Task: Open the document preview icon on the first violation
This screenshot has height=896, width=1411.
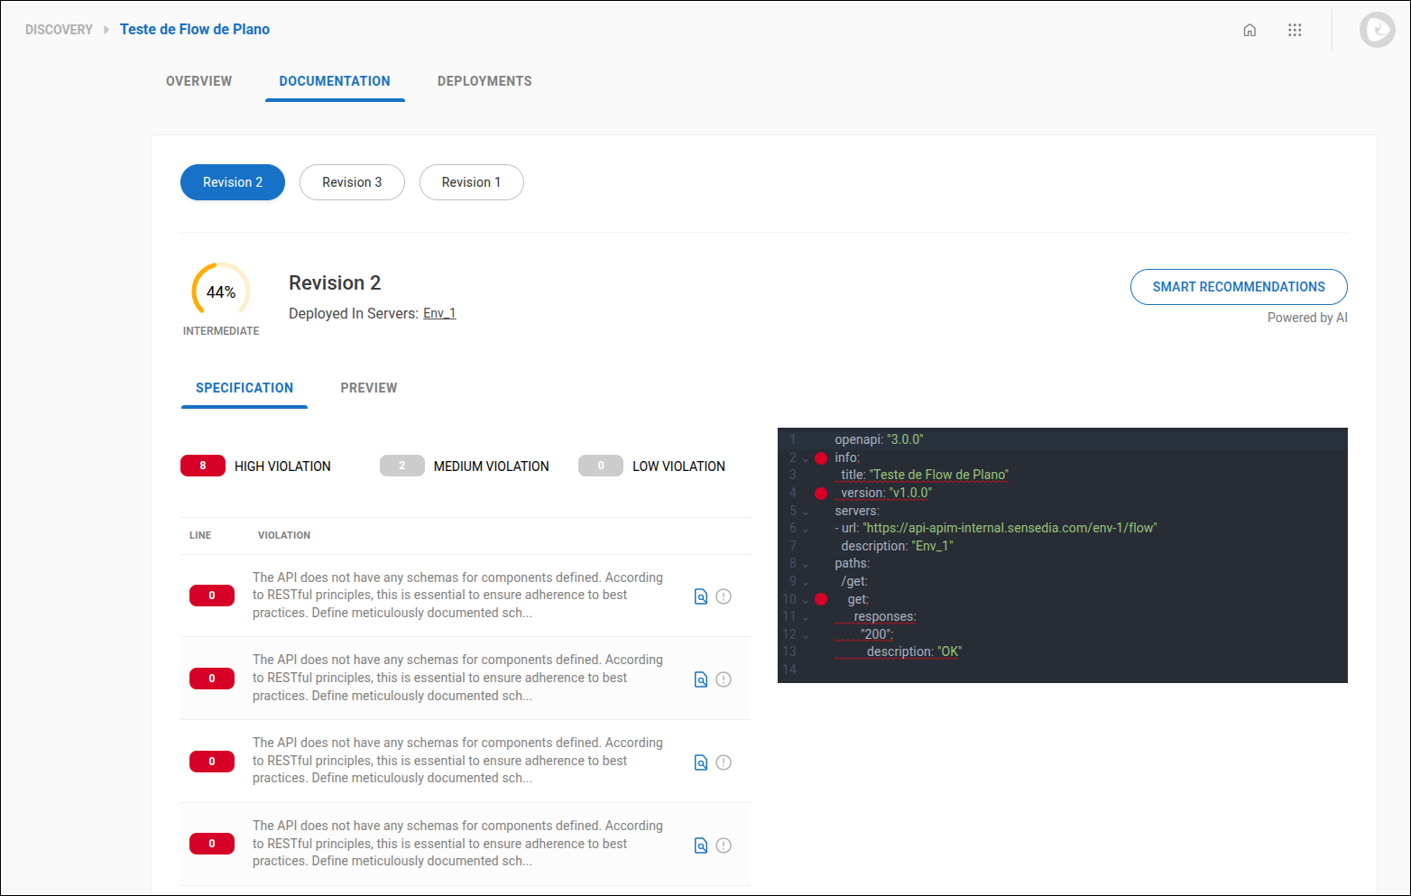Action: pyautogui.click(x=701, y=596)
